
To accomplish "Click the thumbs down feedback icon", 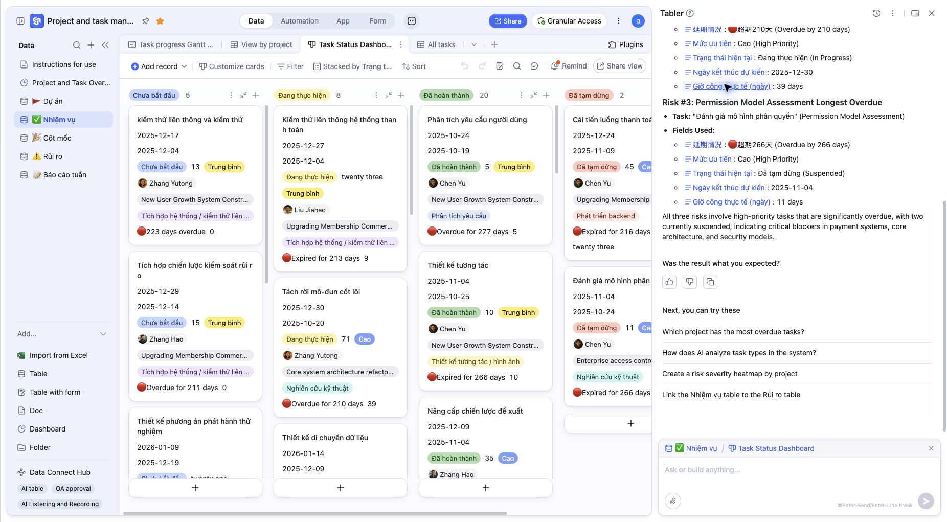I will click(x=690, y=282).
